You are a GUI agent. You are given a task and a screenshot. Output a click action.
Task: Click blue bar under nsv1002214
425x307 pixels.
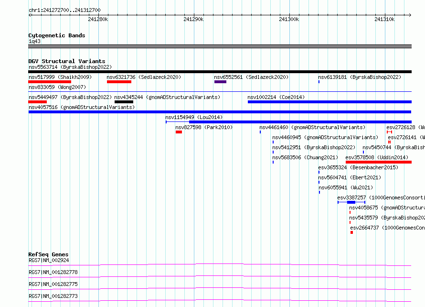tap(329, 102)
